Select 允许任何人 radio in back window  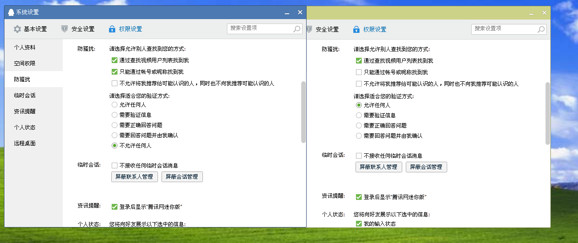tap(359, 105)
